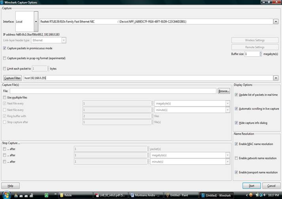Click the Start capture button

(251, 186)
